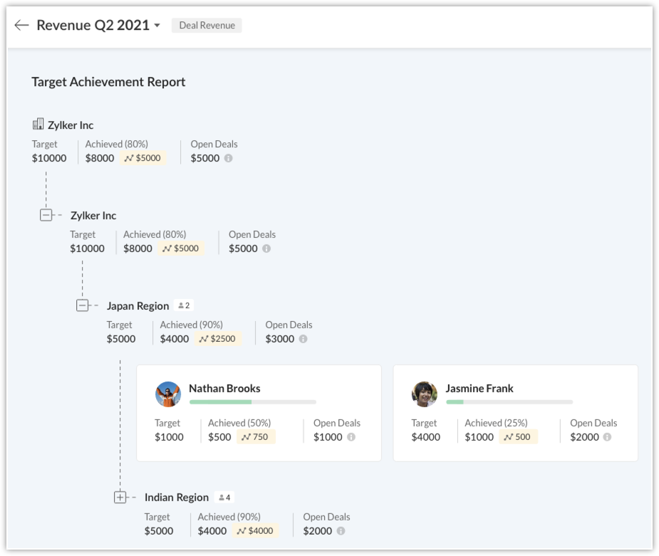
Task: Click the back arrow next to Revenue Q2 2021
Action: click(x=21, y=26)
